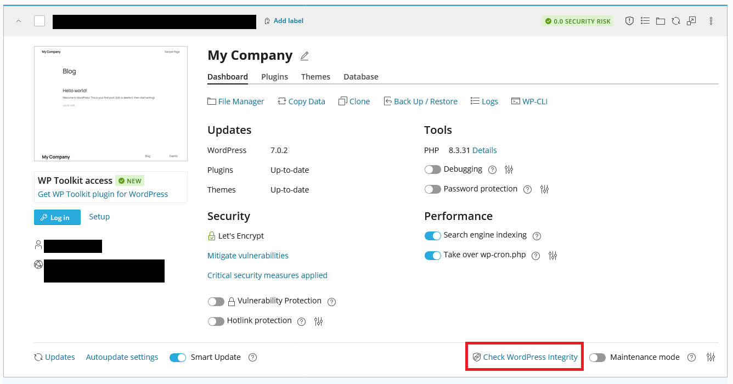Image resolution: width=733 pixels, height=384 pixels.
Task: Click Mitigate vulnerabilities
Action: click(x=248, y=256)
